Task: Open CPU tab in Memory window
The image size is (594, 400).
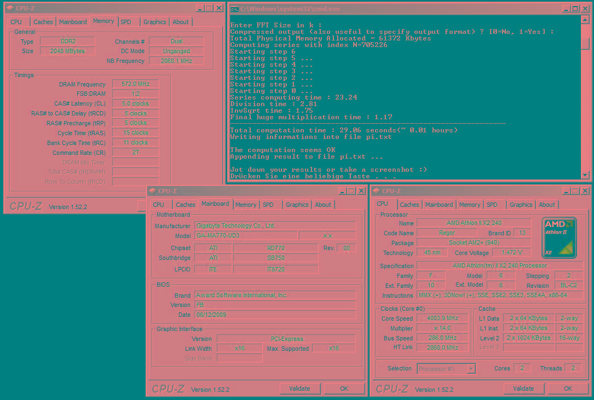Action: pyautogui.click(x=16, y=22)
